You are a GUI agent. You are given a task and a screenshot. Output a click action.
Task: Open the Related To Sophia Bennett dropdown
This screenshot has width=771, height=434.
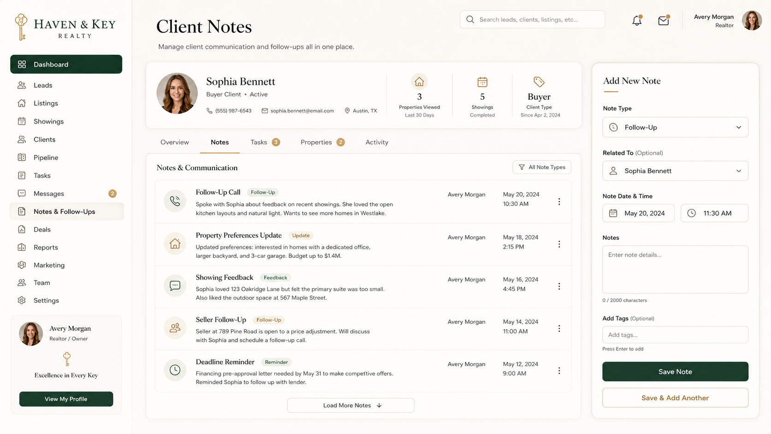(675, 171)
